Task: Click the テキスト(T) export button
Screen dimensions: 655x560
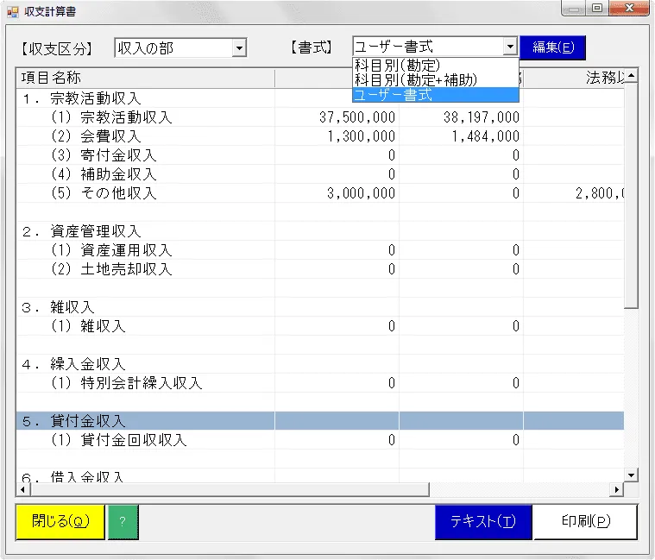Action: 483,521
